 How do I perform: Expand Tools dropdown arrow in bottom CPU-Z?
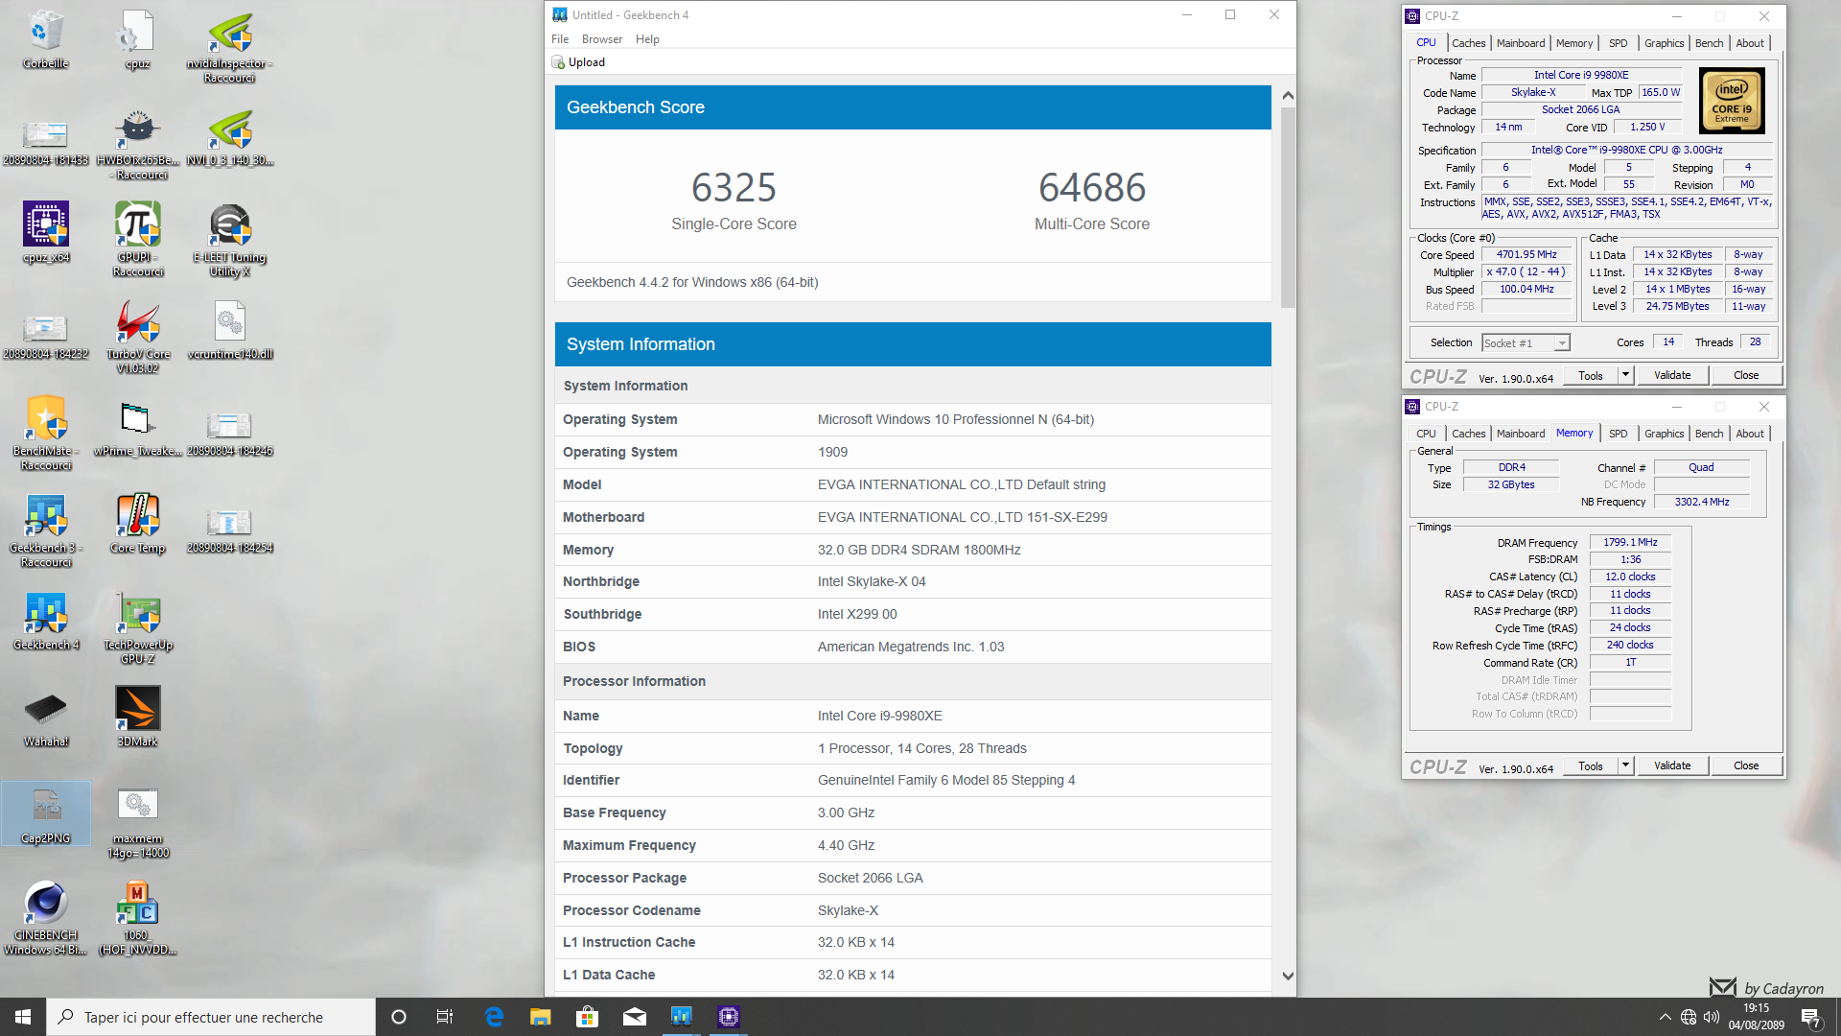click(x=1625, y=765)
